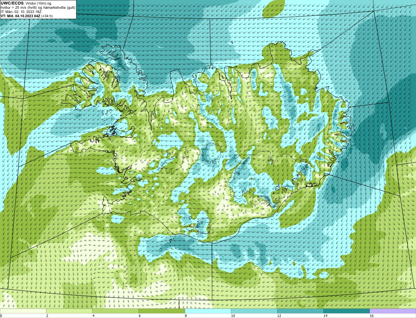Screen dimensions: 416x318
Task: Click the 8–10 m/s pale cyan legend swatch
Action: (x=208, y=311)
